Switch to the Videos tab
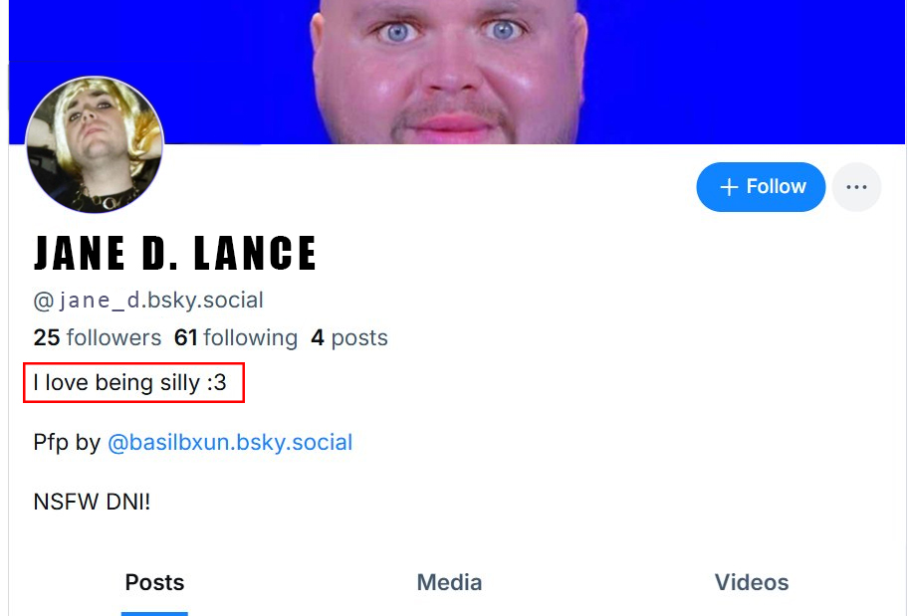Screen dimensions: 908x616 [x=752, y=582]
